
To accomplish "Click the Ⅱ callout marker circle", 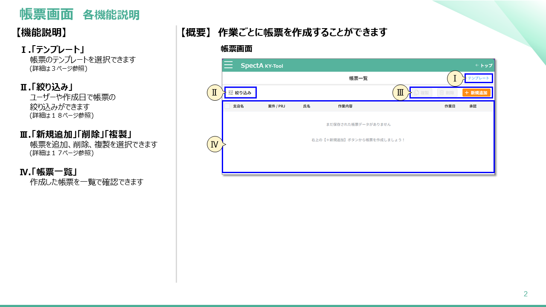I will coord(215,92).
